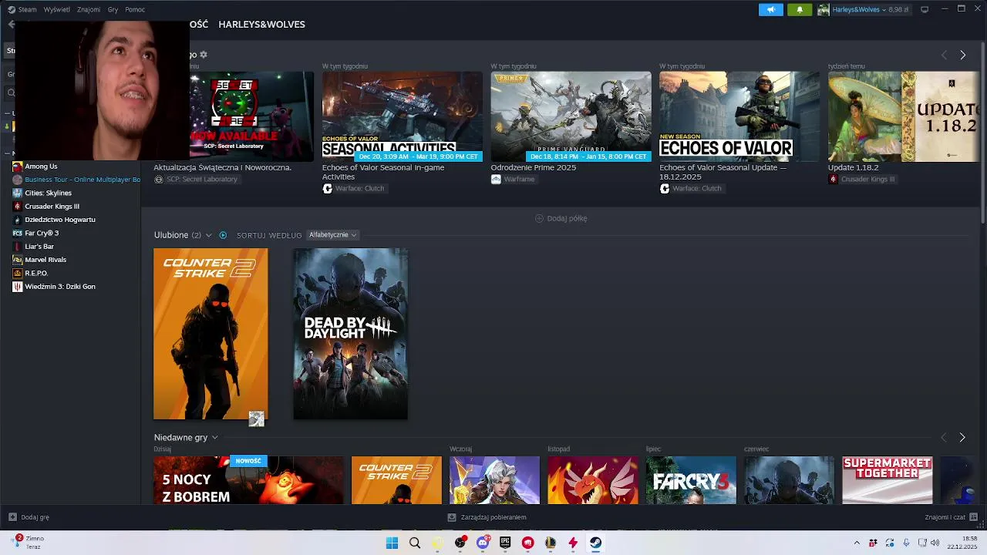Show previous news items with left arrow
The width and height of the screenshot is (987, 555).
point(944,55)
